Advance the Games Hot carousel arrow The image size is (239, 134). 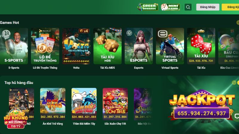(238, 23)
